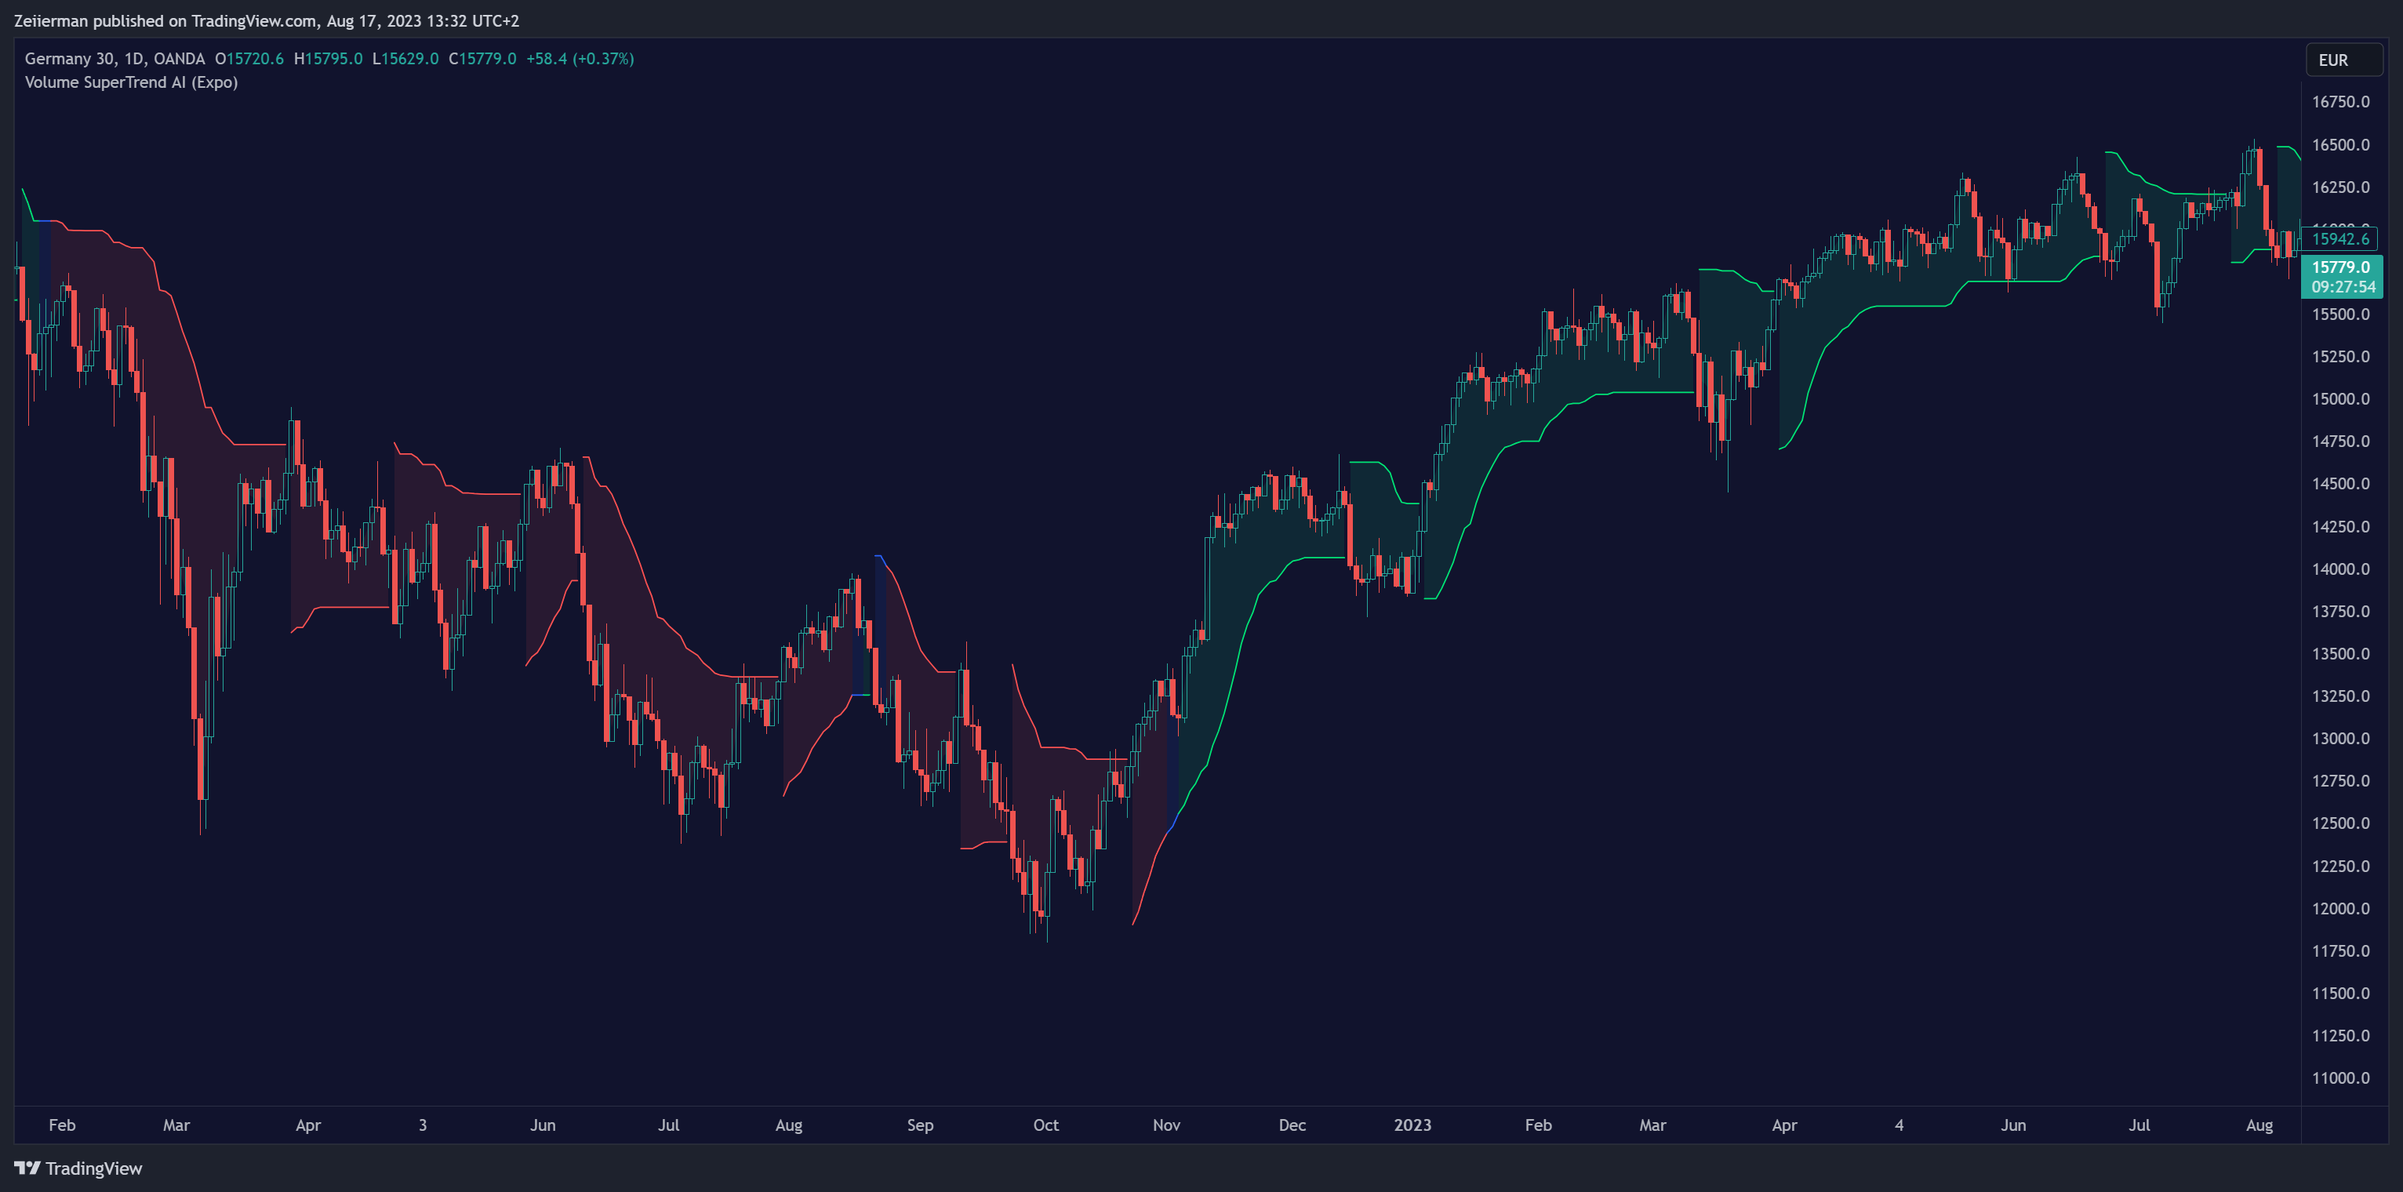Click the published-on header text
The height and width of the screenshot is (1192, 2403).
267,20
